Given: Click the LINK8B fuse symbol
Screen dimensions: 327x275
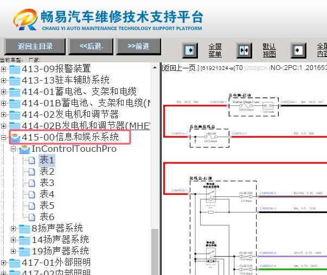Looking at the screenshot, I should (211, 137).
